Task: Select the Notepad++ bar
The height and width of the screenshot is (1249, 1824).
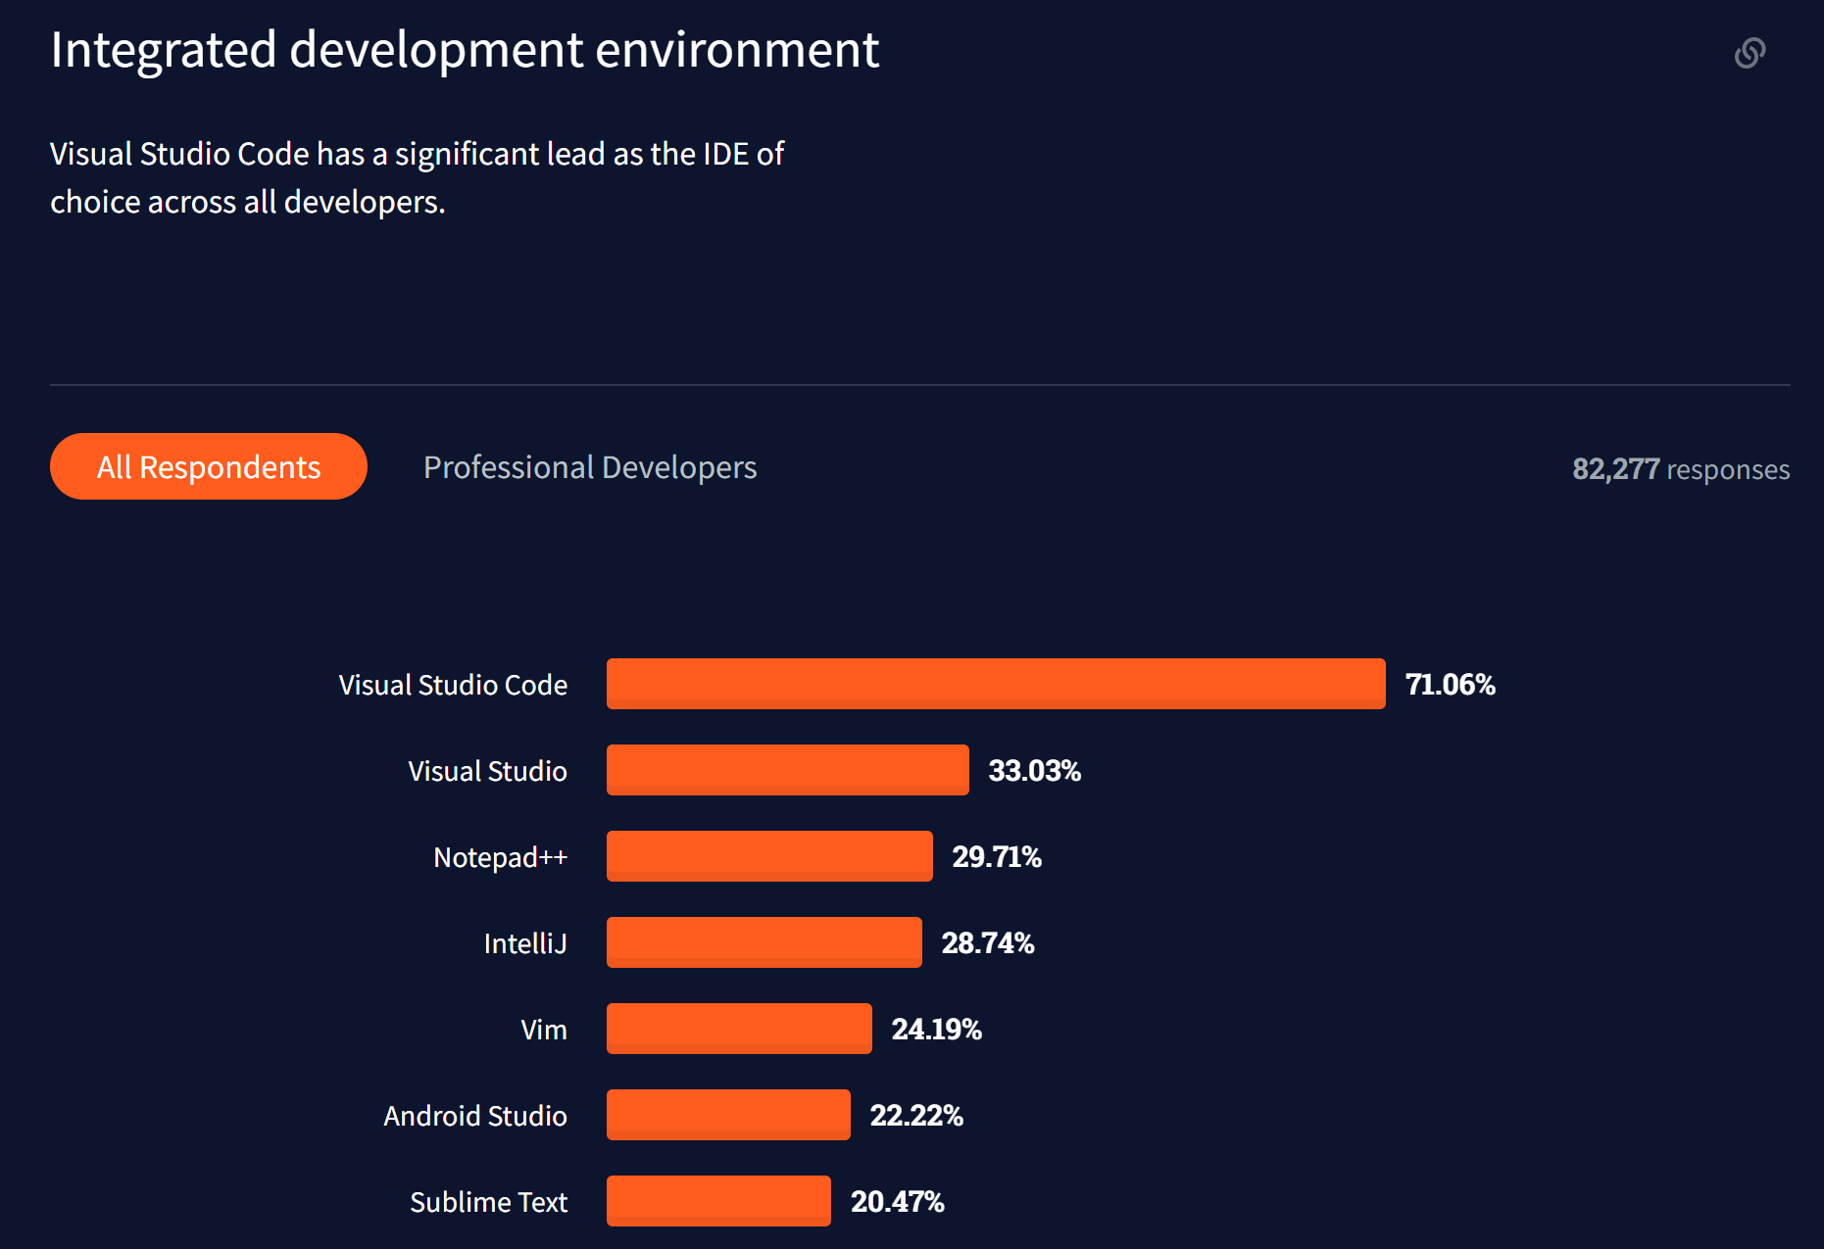Action: (x=768, y=856)
